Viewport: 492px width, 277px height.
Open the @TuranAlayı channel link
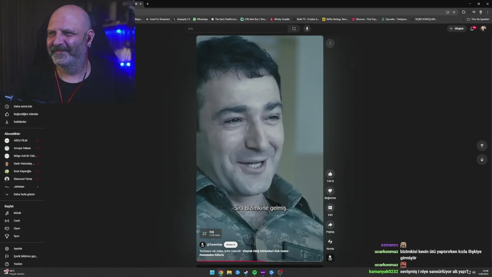[x=214, y=245]
